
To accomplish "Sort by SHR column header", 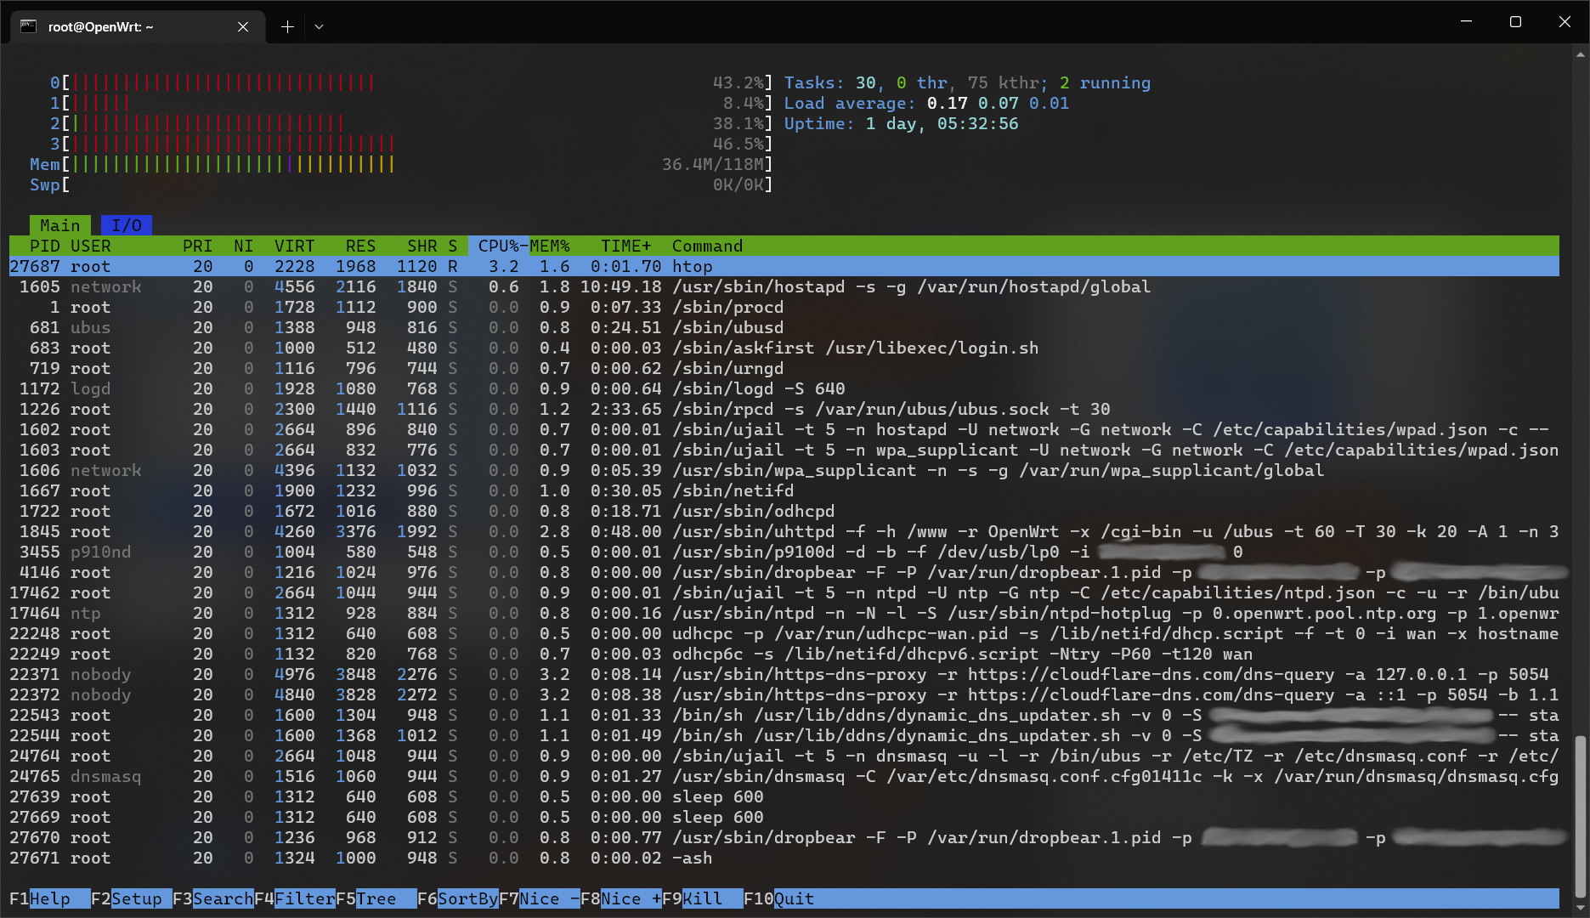I will tap(422, 246).
